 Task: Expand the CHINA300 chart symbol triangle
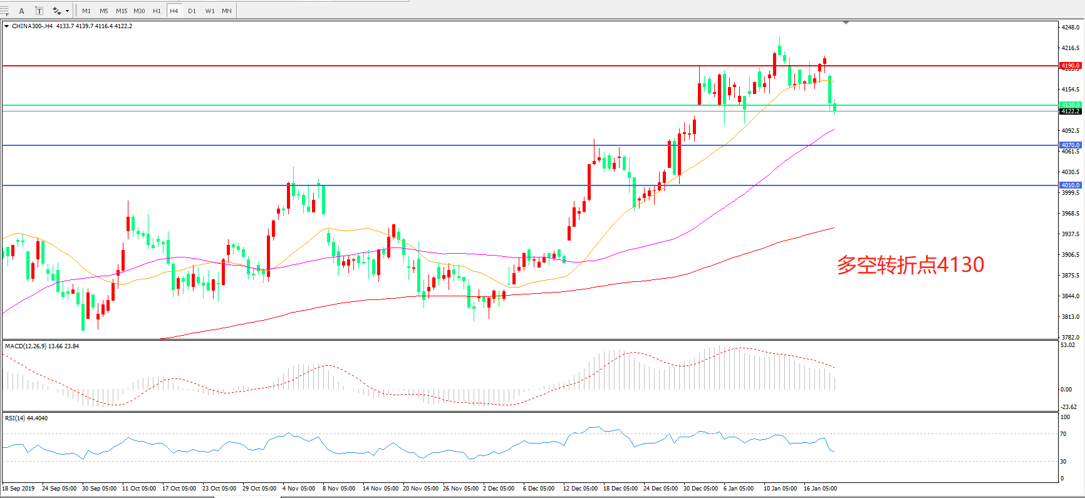pos(6,26)
